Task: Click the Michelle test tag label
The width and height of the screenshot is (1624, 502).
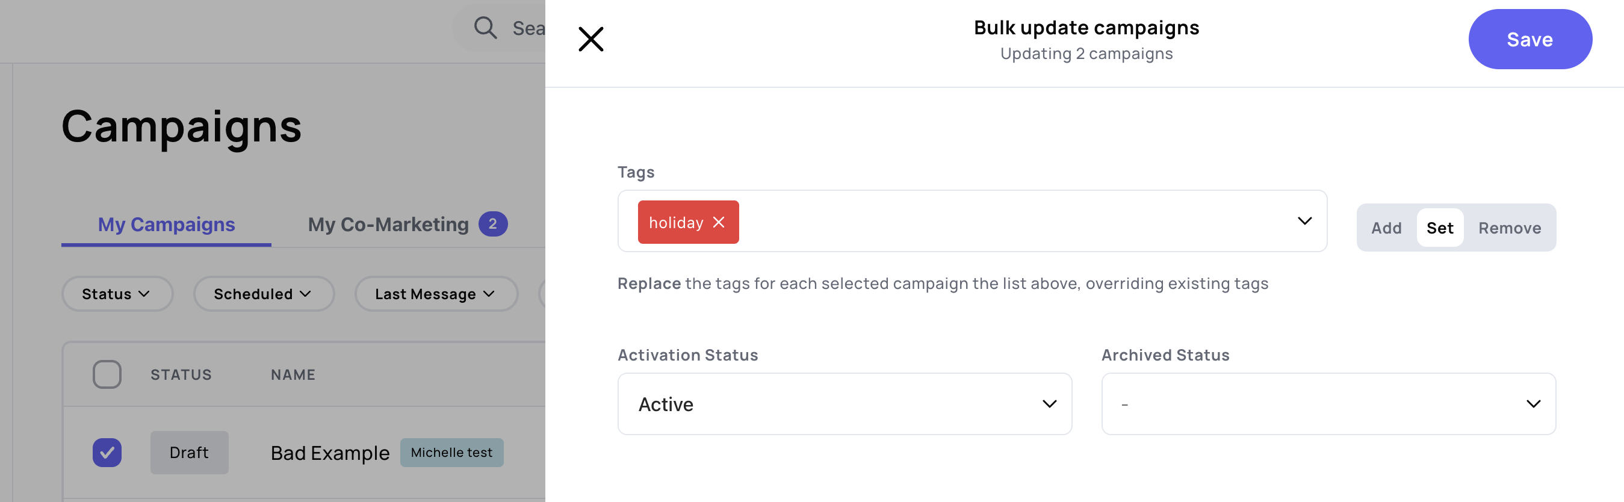Action: pyautogui.click(x=451, y=453)
